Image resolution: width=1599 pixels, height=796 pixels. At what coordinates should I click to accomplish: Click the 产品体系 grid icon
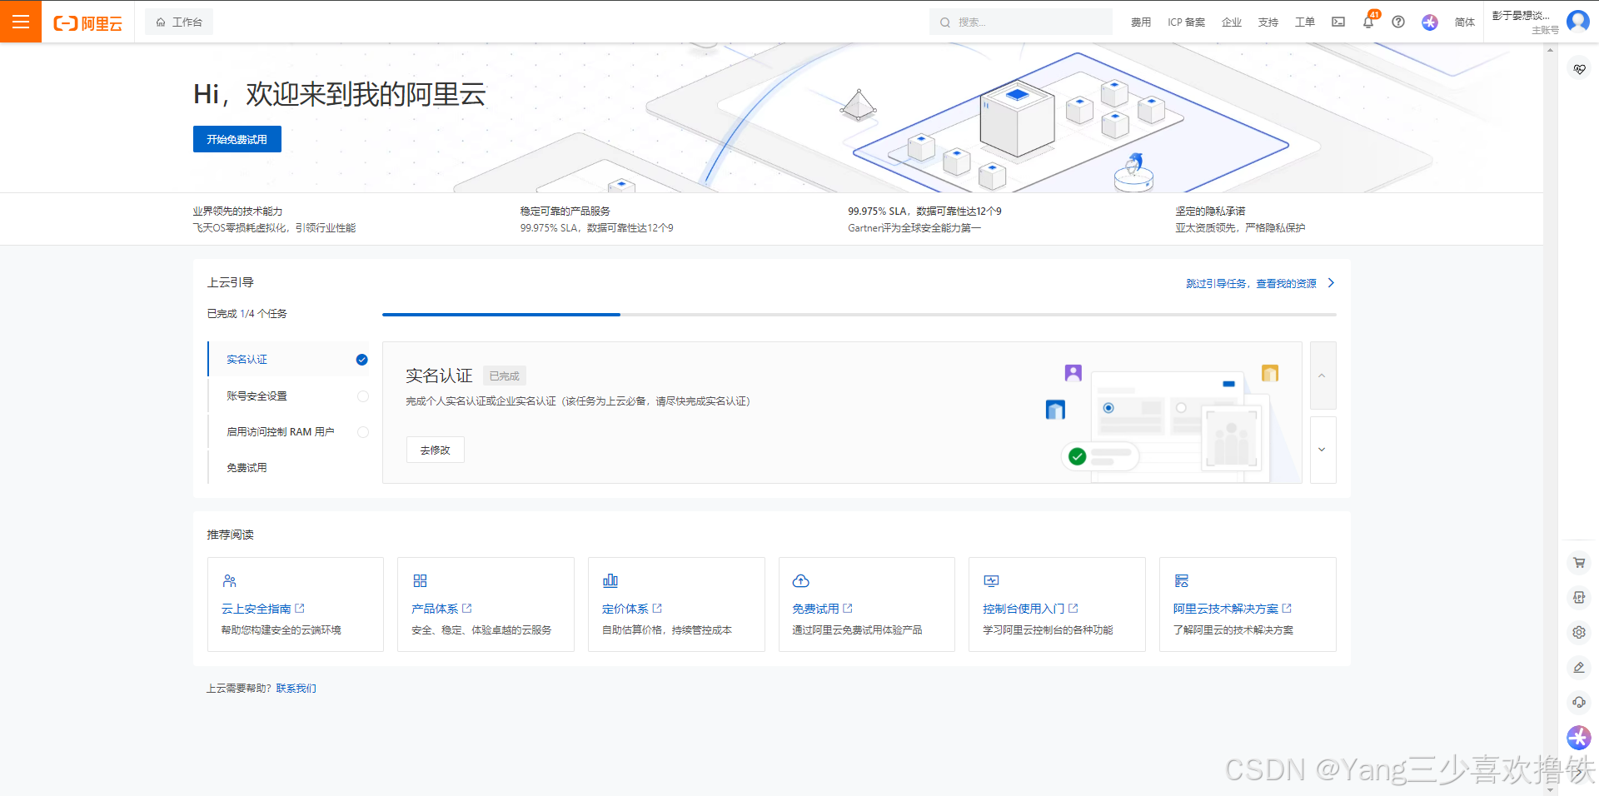[x=420, y=580]
